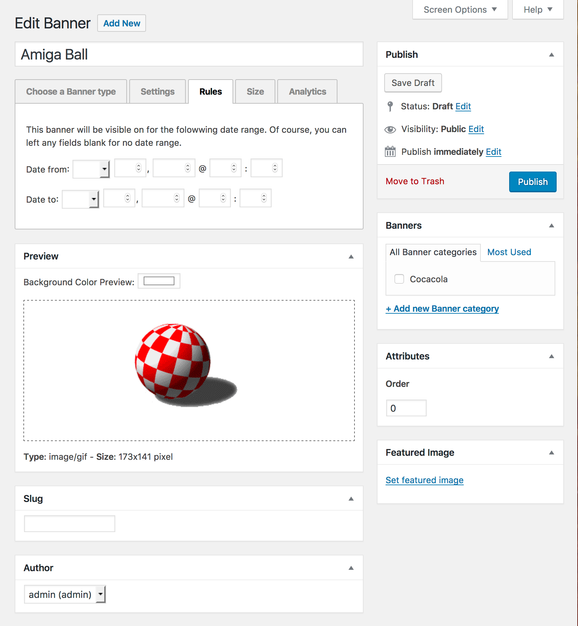Open the Analytics tab
This screenshot has width=578, height=626.
[x=307, y=92]
